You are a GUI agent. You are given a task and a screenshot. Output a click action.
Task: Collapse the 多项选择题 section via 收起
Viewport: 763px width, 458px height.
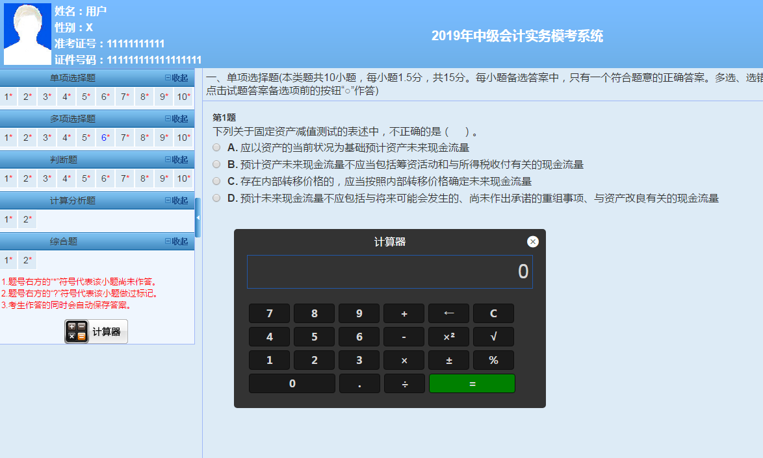click(176, 119)
